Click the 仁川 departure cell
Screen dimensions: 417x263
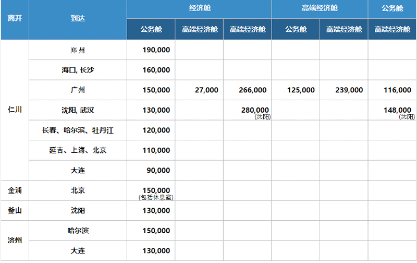(15, 110)
